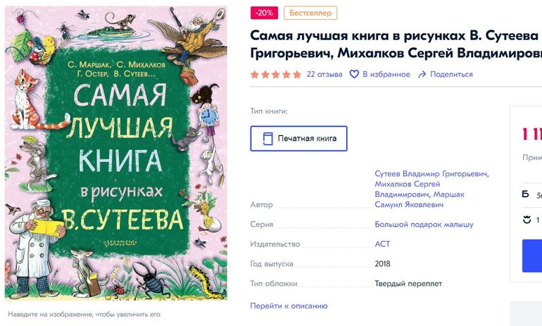Click the Бестселлер badge
Screen dimensions: 542x326
(310, 13)
